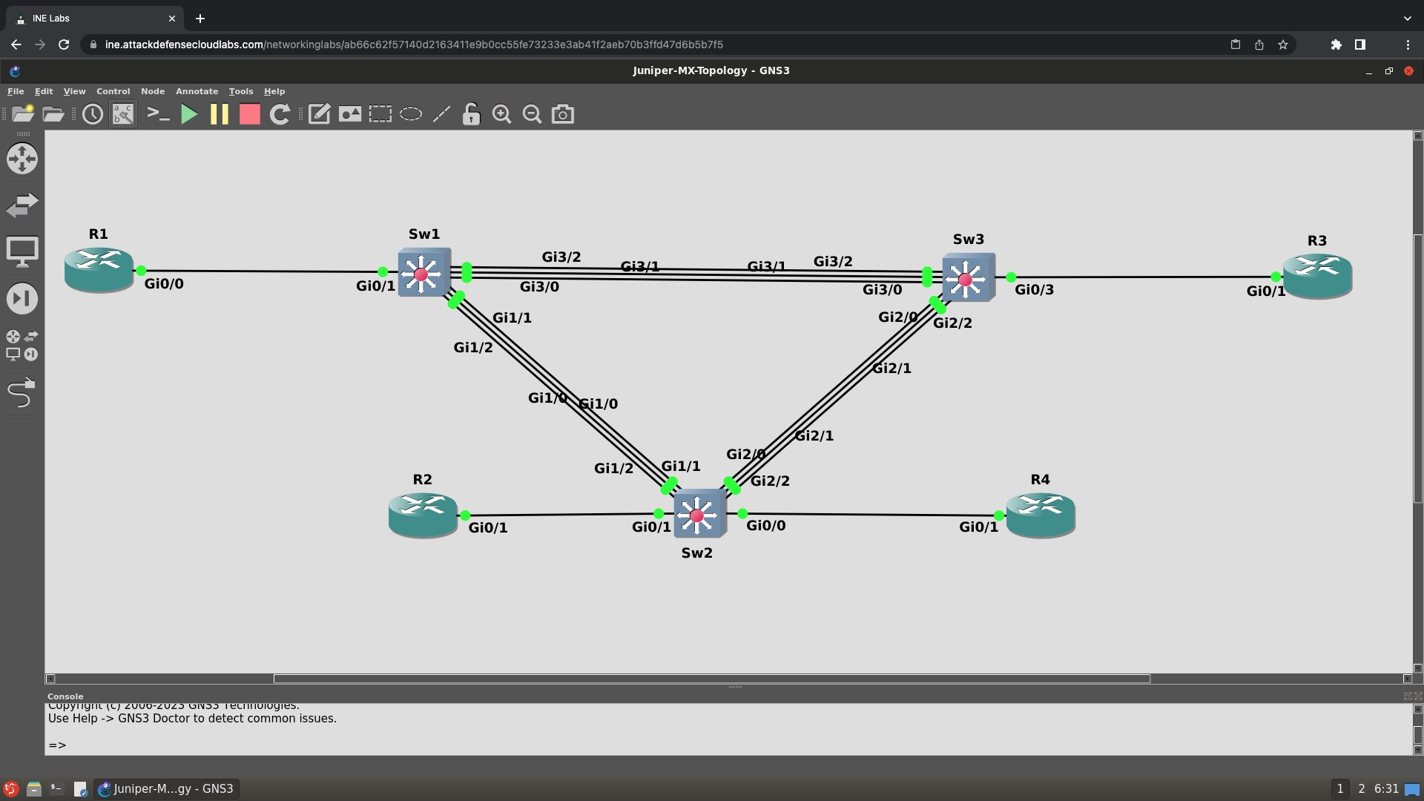Select switch Sw2 in the topology
This screenshot has width=1424, height=801.
699,513
